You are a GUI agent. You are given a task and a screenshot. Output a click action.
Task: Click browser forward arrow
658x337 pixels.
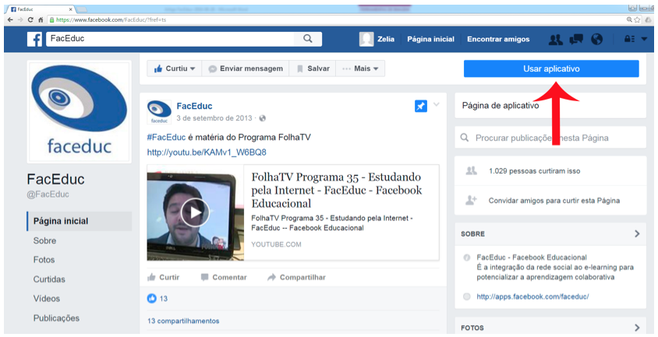click(x=20, y=19)
